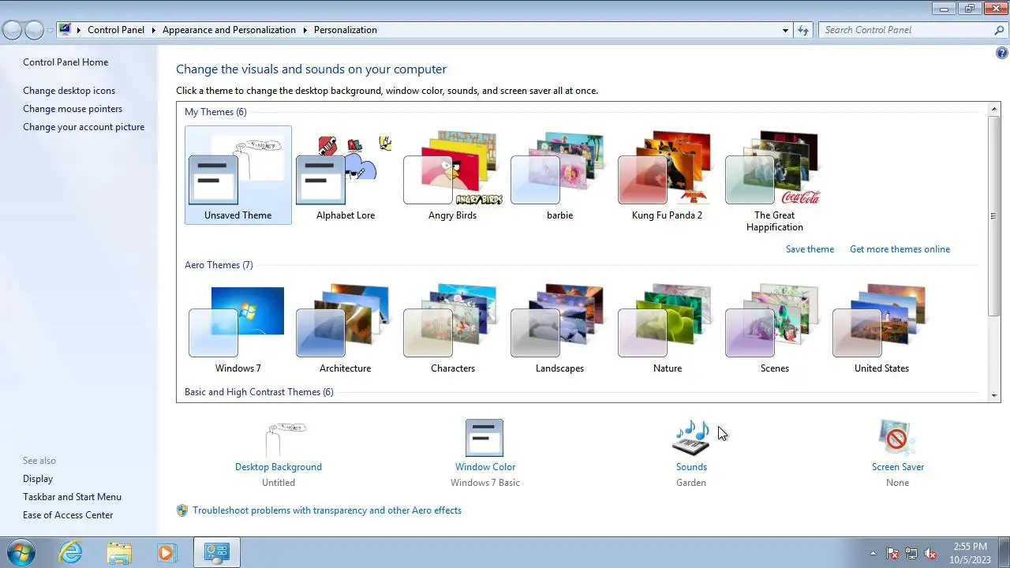Select the Kung Fu Panda 2 theme
1010x568 pixels.
[x=667, y=175]
